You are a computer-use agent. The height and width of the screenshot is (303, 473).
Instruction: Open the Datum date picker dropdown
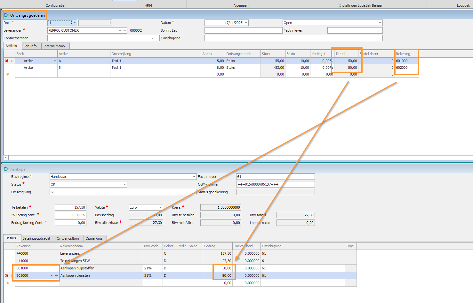point(246,23)
